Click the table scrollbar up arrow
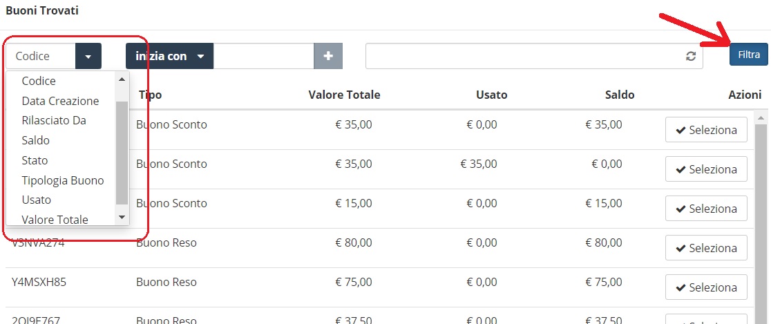This screenshot has width=771, height=324. coord(761,118)
